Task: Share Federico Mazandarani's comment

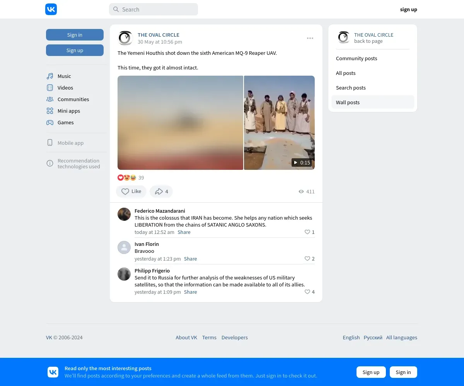Action: pos(184,232)
